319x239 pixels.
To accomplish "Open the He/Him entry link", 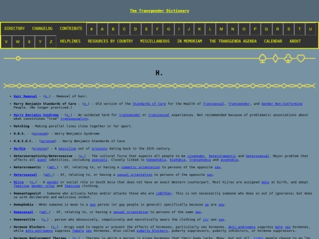I will point(19,149).
